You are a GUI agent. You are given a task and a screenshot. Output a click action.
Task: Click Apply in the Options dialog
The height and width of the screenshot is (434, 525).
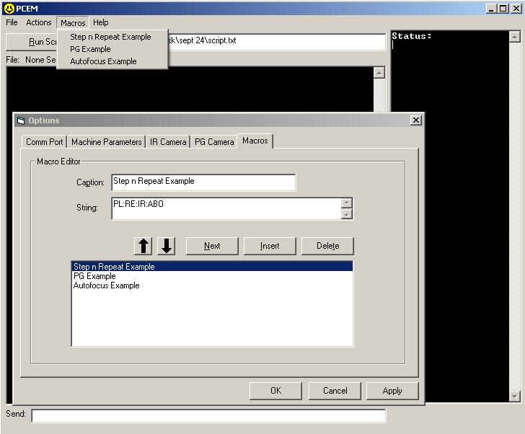click(x=392, y=391)
